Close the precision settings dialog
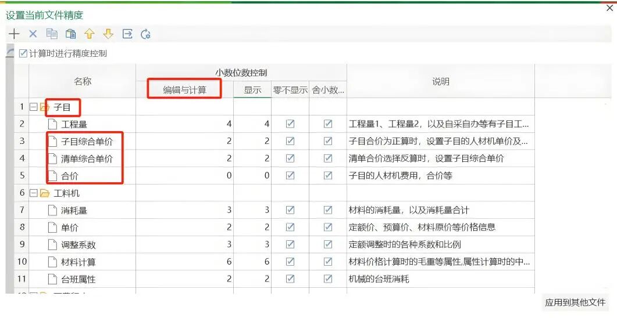This screenshot has height=318, width=617. tap(609, 8)
